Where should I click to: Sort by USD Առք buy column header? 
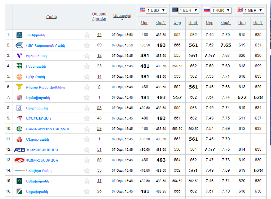point(145,23)
